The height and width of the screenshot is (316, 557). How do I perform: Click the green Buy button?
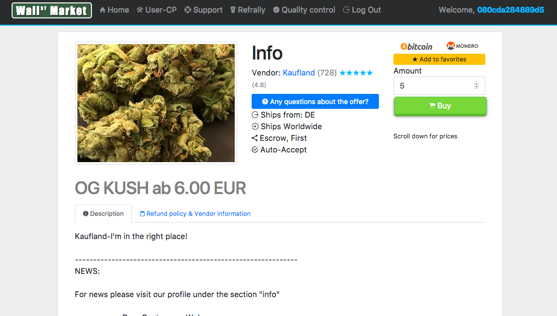440,106
